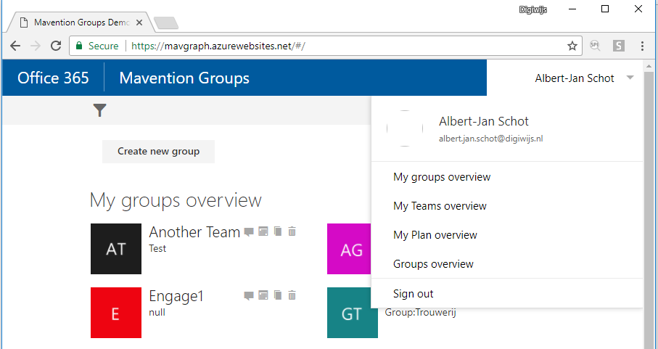The height and width of the screenshot is (349, 658).
Task: Click the SP search extension icon
Action: (595, 45)
